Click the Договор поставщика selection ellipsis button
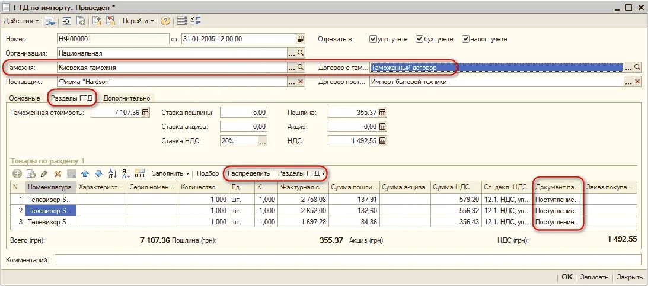 pos(628,82)
